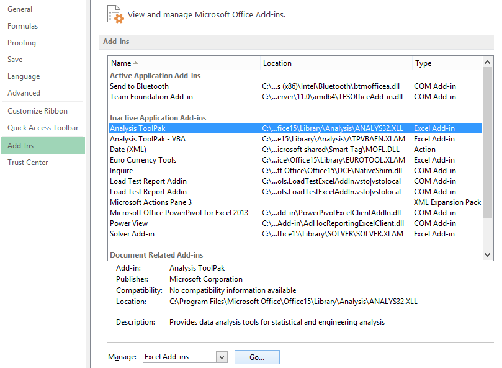Select the Inquire add-in row
This screenshot has width=502, height=368.
[x=295, y=171]
